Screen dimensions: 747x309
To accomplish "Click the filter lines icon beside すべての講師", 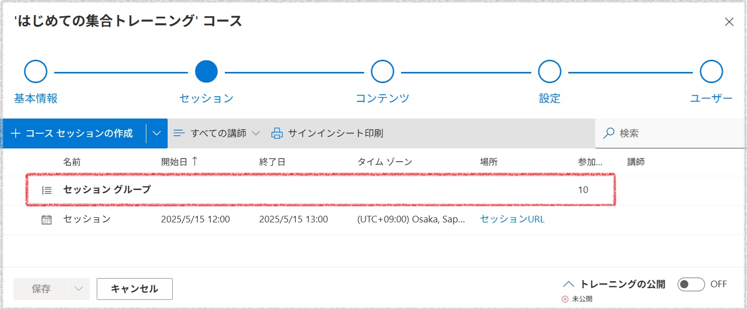I will pos(179,133).
